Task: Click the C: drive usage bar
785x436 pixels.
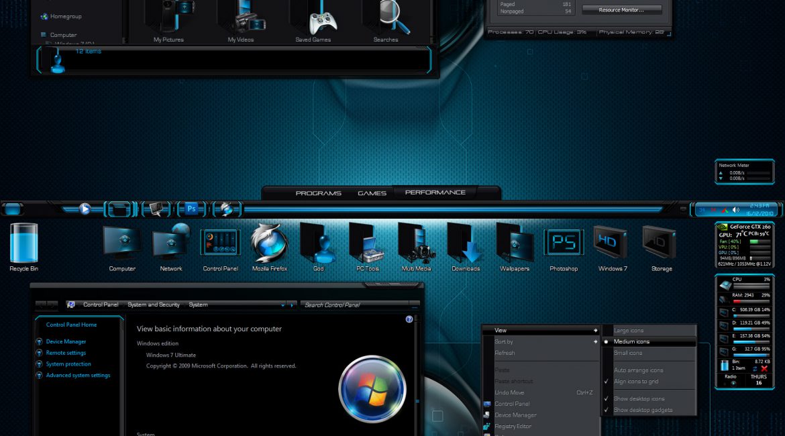Action: coord(751,316)
